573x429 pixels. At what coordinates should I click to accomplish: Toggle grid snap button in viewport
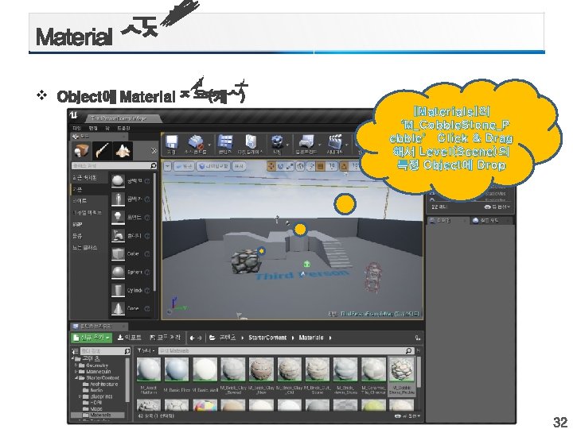click(x=321, y=166)
